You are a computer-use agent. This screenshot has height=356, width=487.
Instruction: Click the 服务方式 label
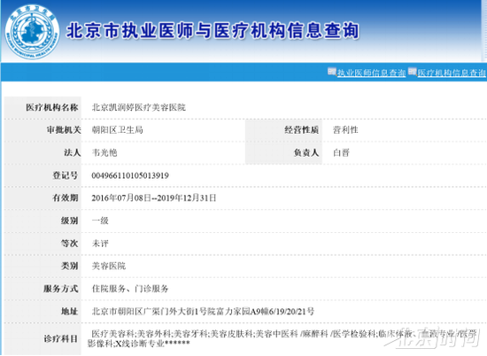[x=60, y=289]
